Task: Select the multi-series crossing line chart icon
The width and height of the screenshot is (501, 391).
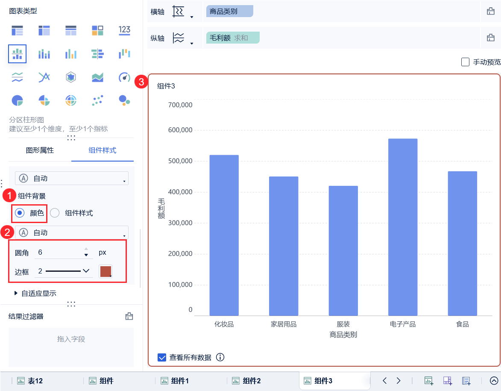Action: [x=44, y=77]
